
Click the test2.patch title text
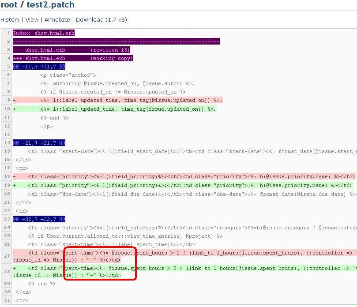click(51, 4)
